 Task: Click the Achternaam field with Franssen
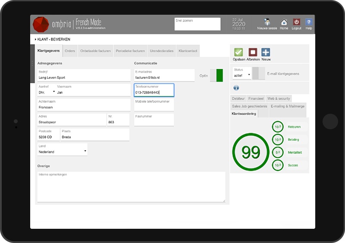pos(84,105)
